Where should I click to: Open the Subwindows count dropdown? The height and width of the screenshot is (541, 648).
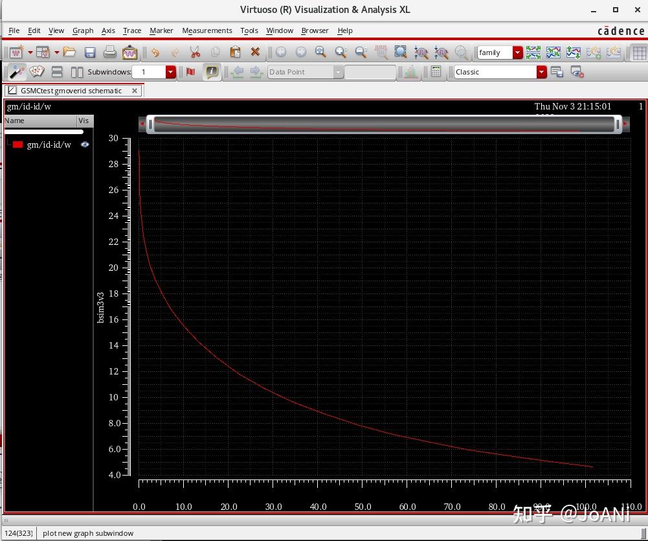[x=171, y=72]
